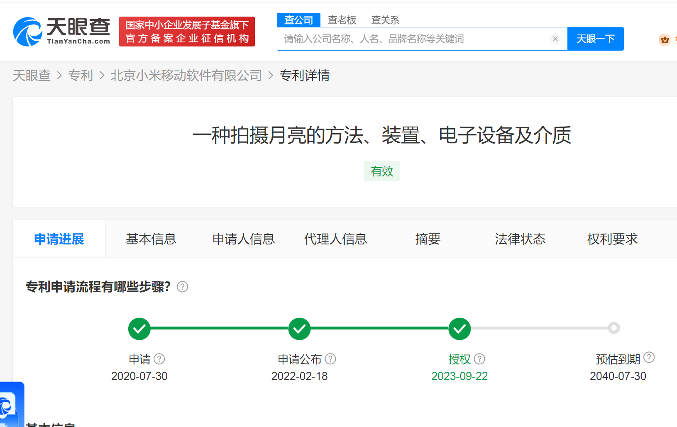Open the floating assistant icon at bottom-left
This screenshot has height=427, width=677.
tap(11, 405)
